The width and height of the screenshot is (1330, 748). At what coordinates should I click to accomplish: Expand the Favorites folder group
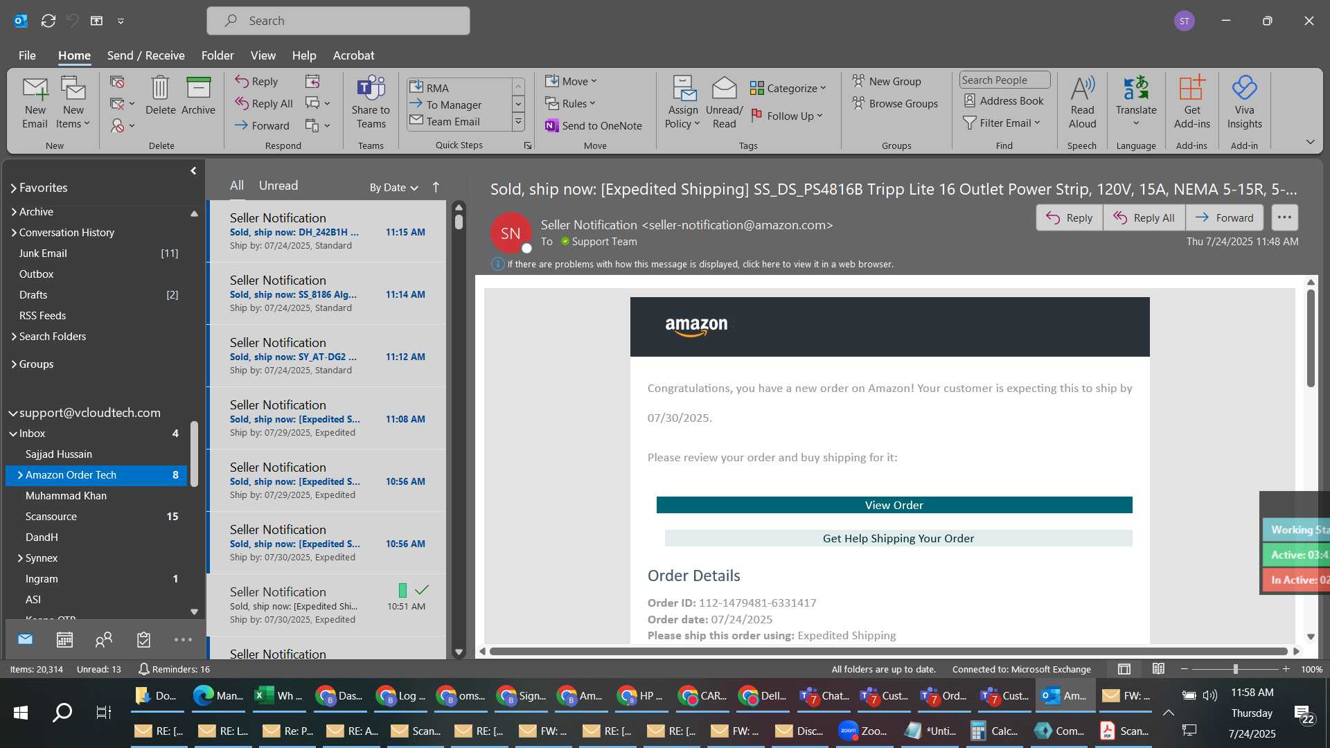(x=13, y=188)
